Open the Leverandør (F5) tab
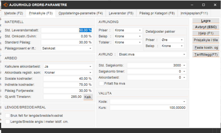Screen dimensions: 221x133 pos(121,13)
